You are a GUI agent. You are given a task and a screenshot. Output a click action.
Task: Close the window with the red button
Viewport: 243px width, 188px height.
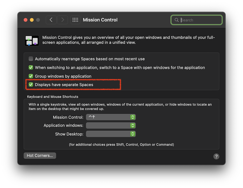point(26,20)
